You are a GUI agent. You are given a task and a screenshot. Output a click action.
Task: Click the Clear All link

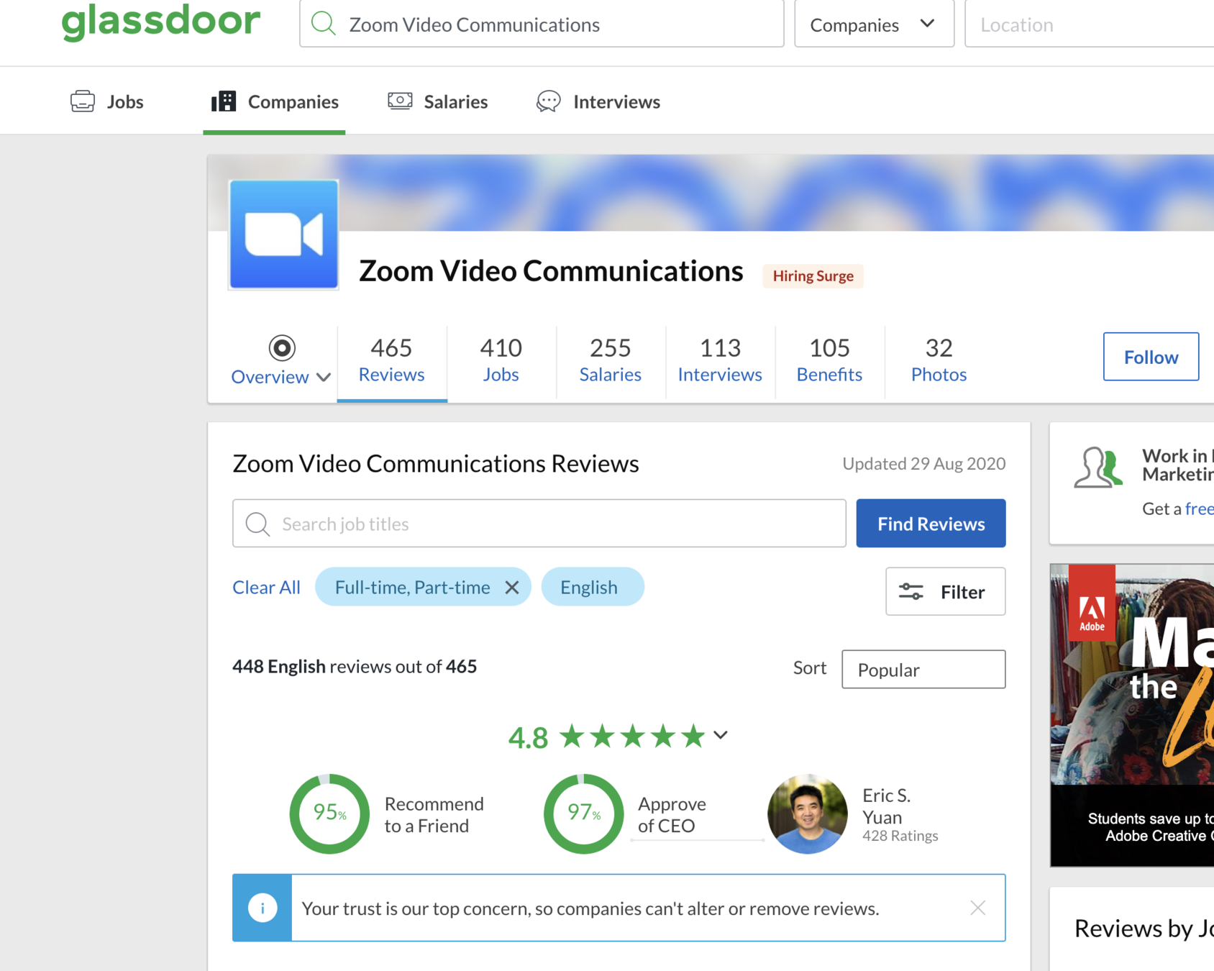pos(266,588)
